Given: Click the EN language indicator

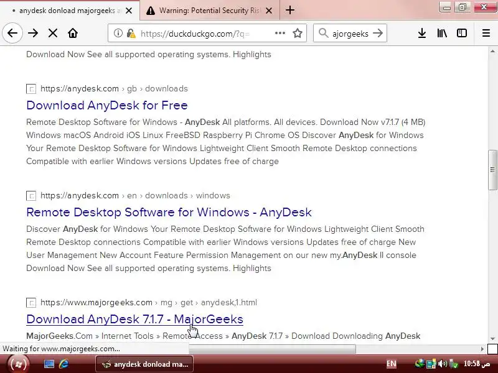Looking at the screenshot, I should pos(392,364).
